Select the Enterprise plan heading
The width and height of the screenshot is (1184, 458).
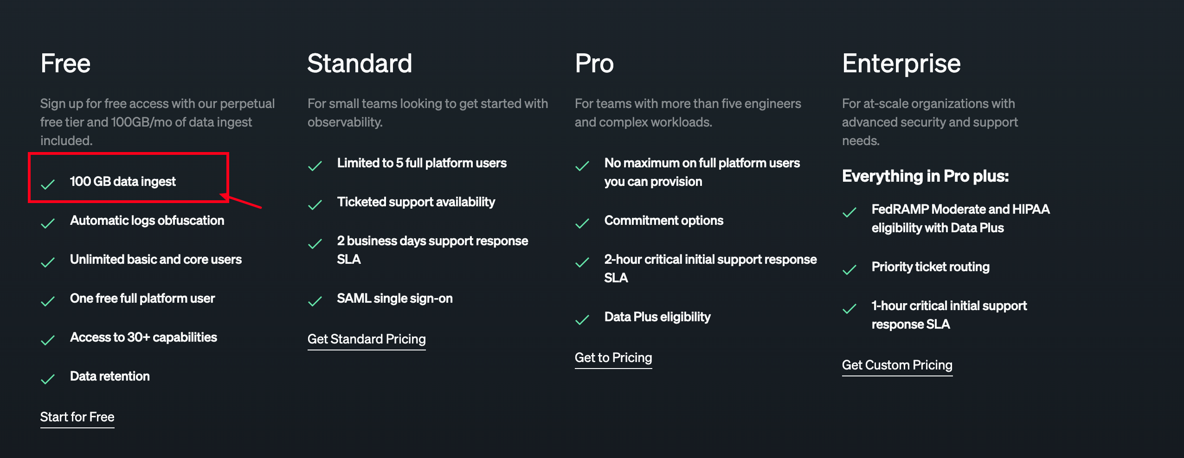click(x=901, y=63)
